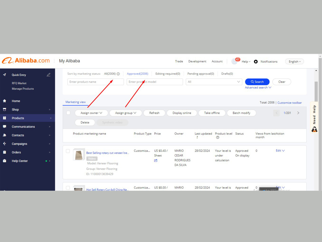Open the Trade top menu
Screen dimensions: 322x242
click(179, 61)
